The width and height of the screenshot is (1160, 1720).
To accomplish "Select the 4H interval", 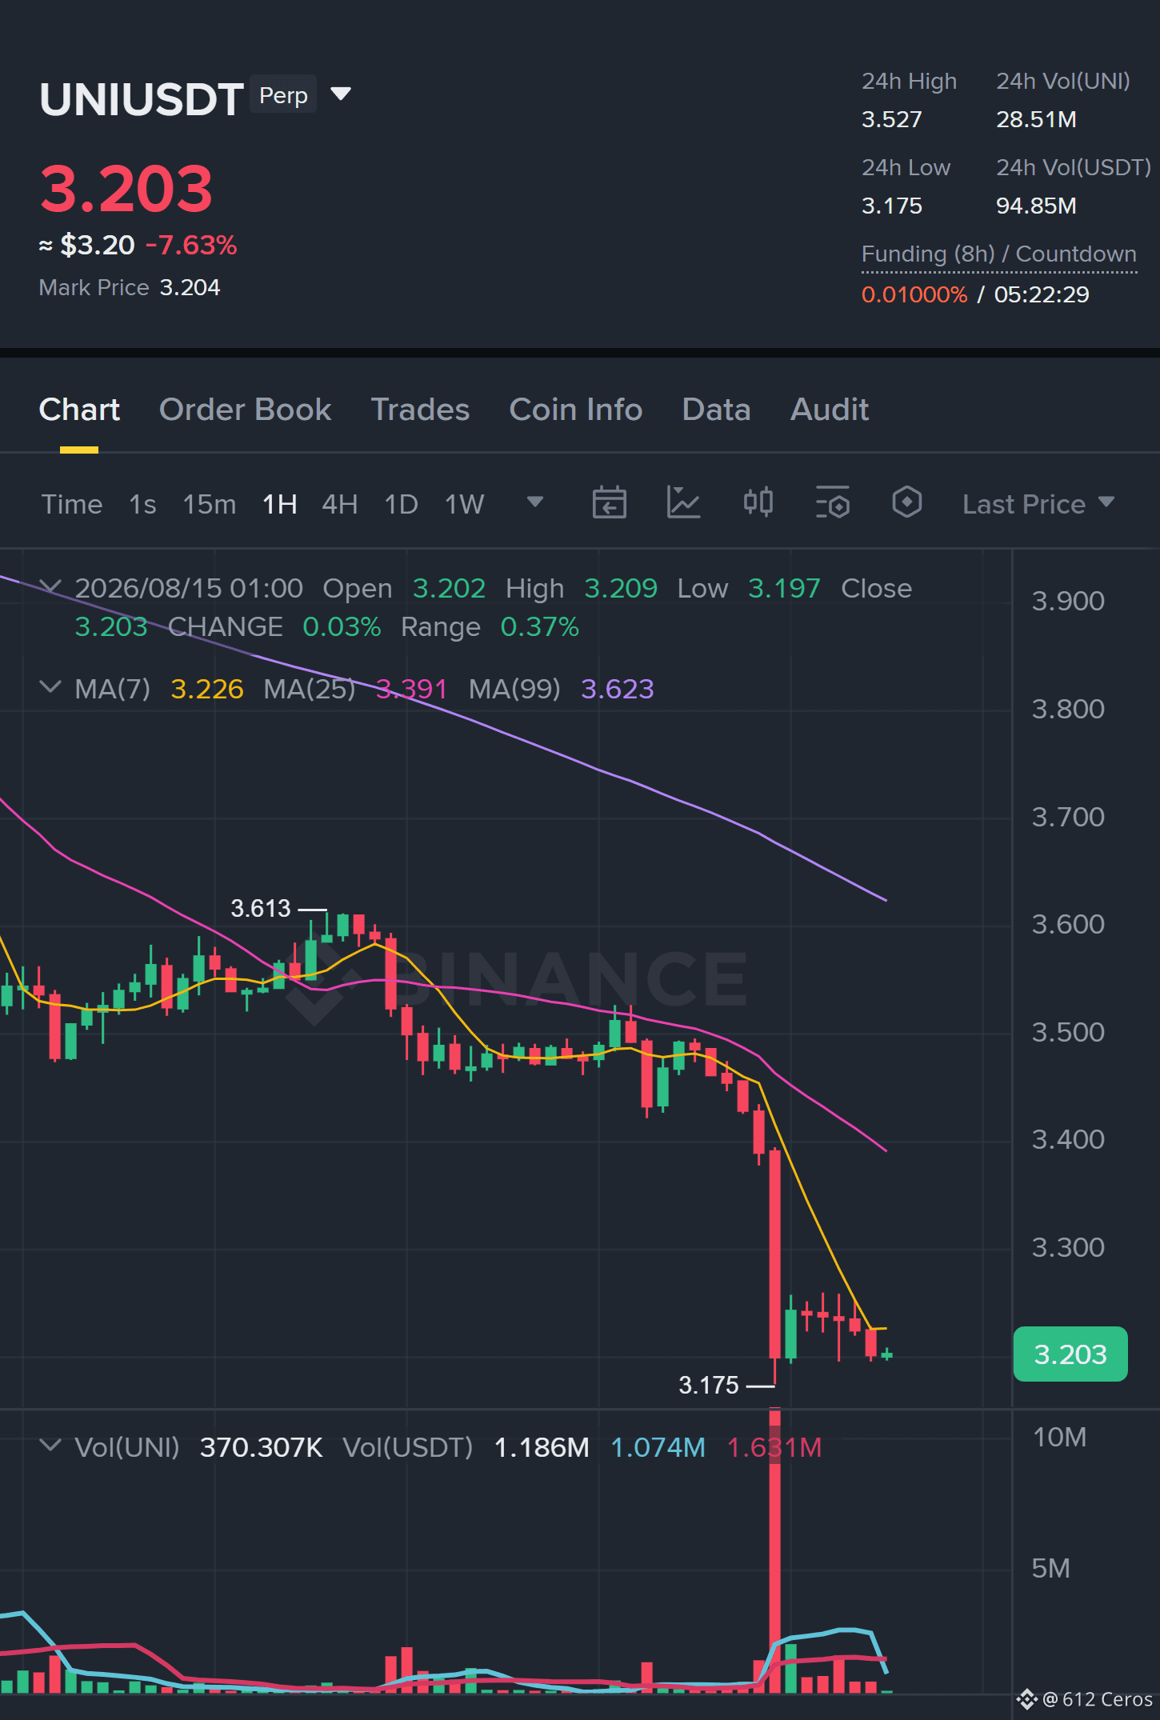I will tap(339, 504).
